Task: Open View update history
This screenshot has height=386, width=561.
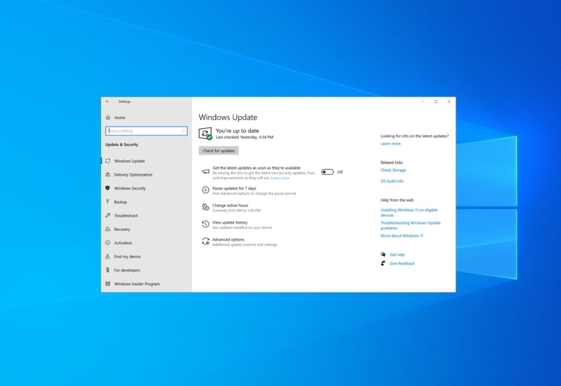Action: (x=230, y=223)
